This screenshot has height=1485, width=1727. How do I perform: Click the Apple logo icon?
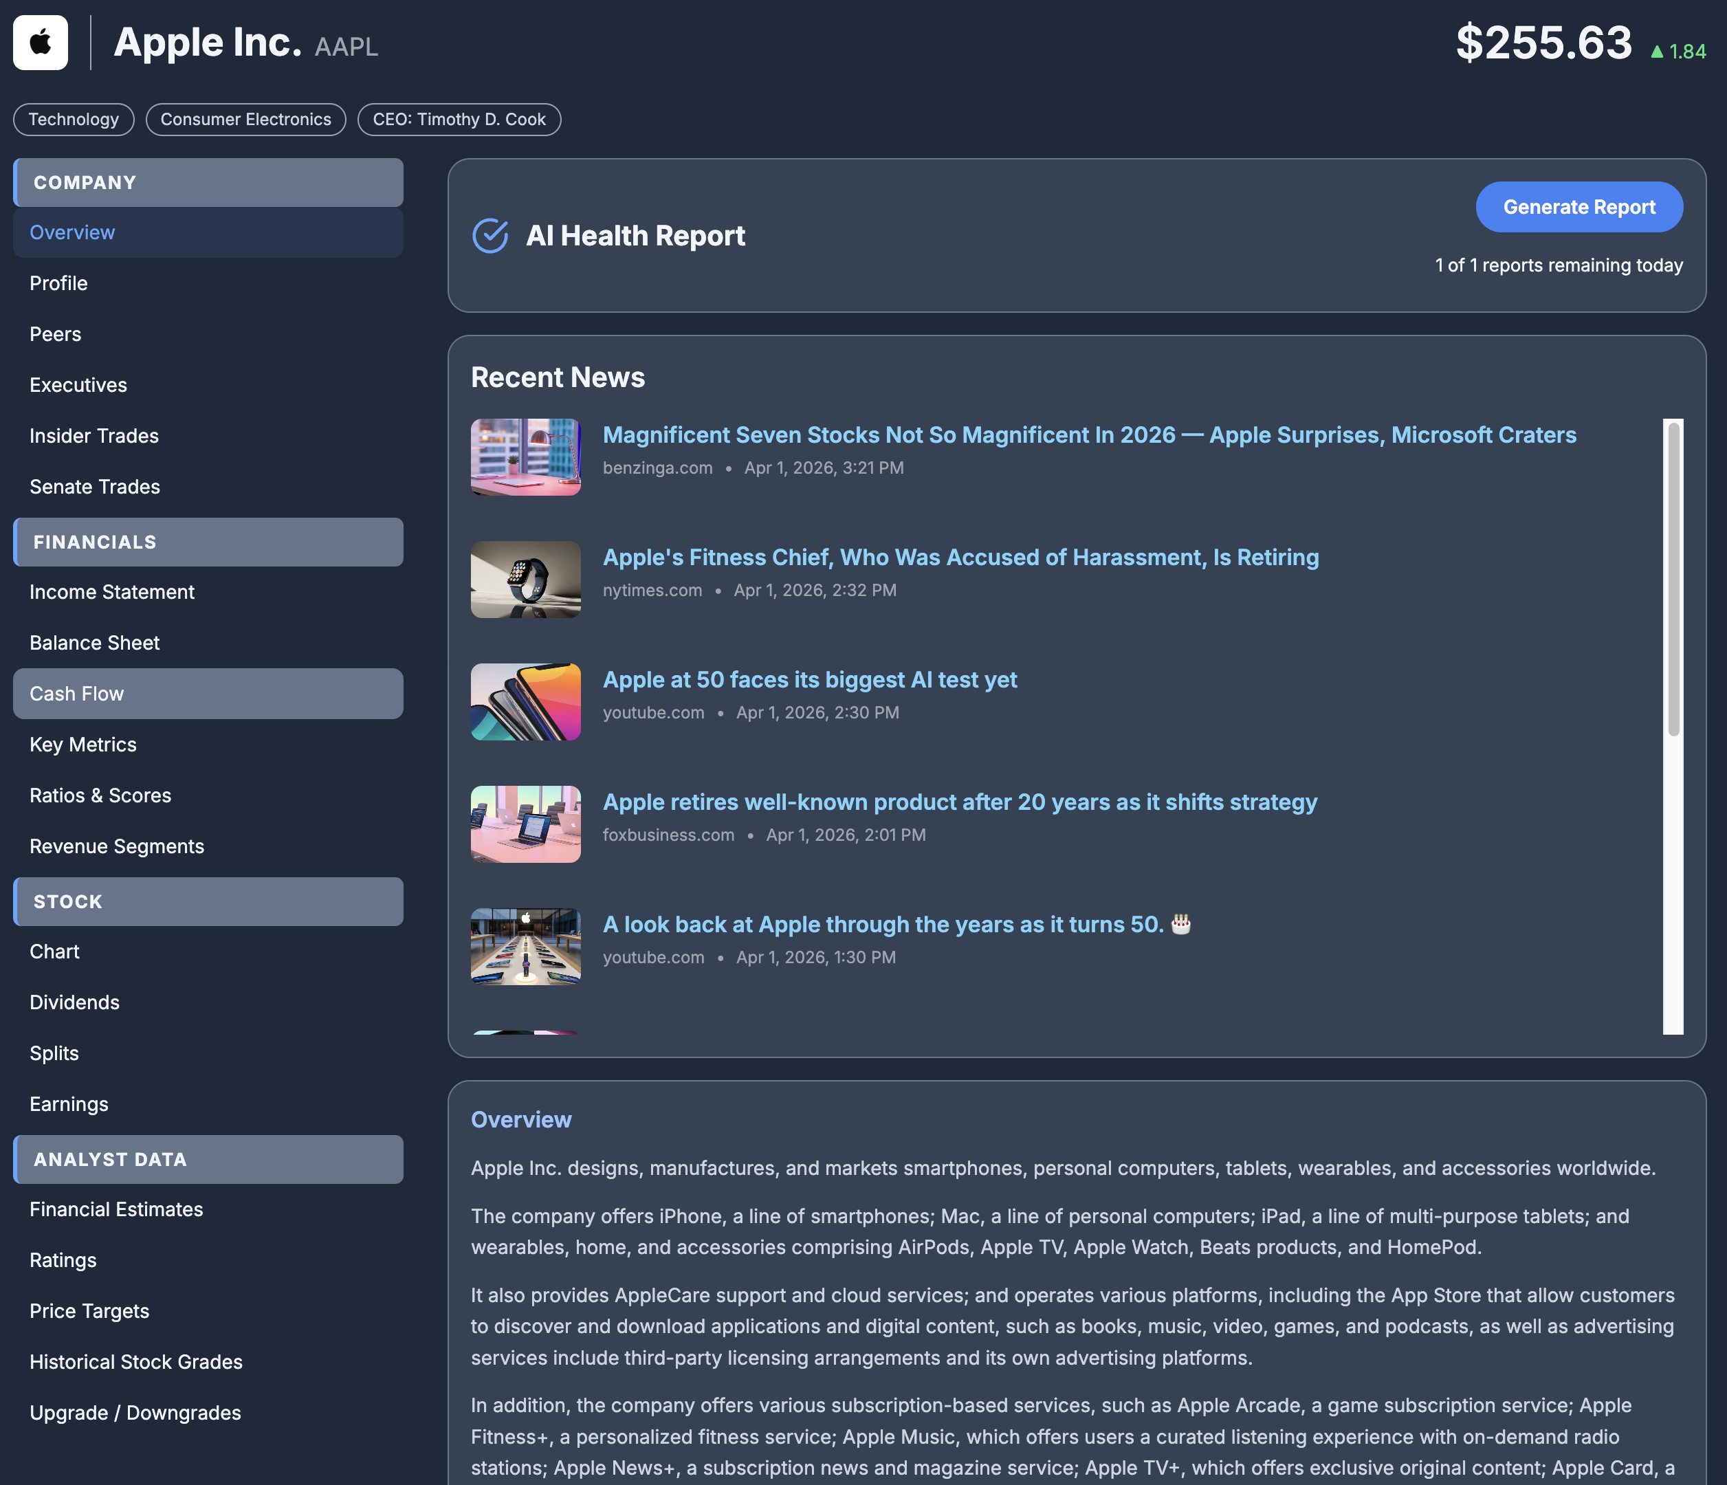pos(40,42)
